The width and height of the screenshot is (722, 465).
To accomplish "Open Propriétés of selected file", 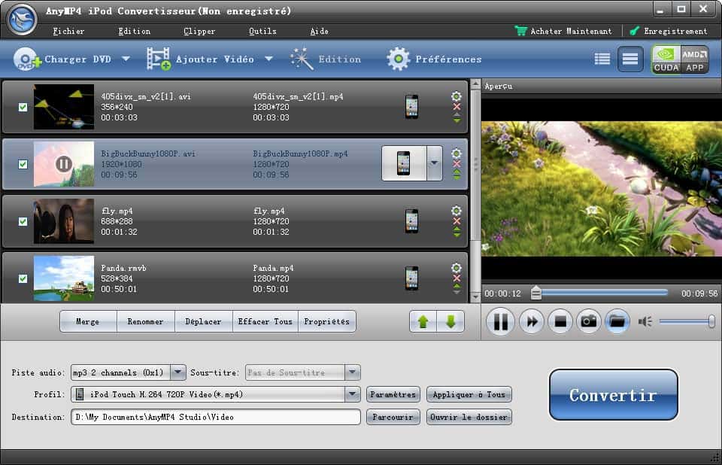I will [327, 321].
